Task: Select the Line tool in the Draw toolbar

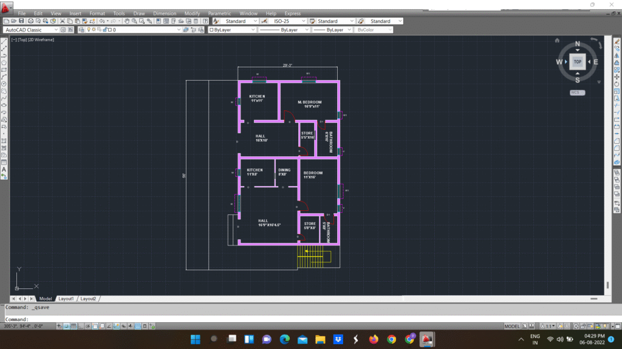Action: pyautogui.click(x=4, y=42)
